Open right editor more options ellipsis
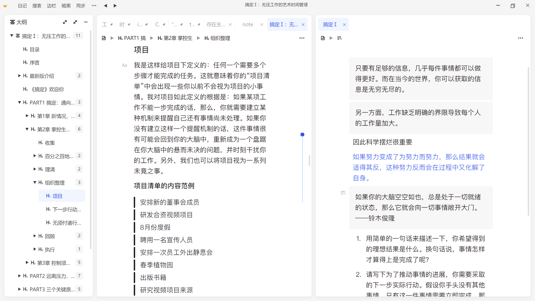 (x=521, y=38)
